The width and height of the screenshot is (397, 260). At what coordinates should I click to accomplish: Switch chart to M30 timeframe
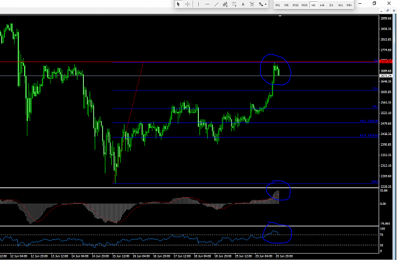tap(304, 5)
